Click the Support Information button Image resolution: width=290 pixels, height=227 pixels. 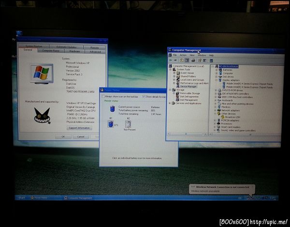(79, 128)
